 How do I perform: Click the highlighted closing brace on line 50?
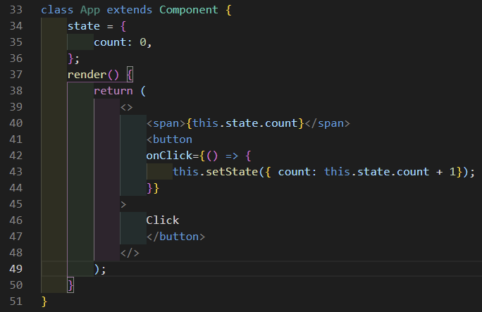[x=70, y=285]
